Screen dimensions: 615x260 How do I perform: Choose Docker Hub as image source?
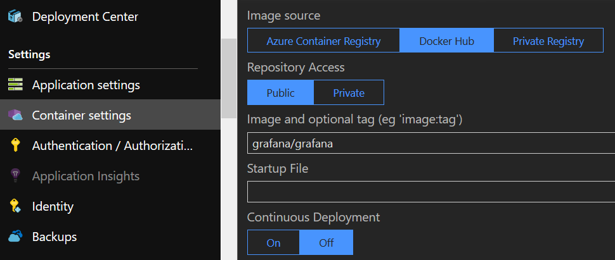coord(447,40)
